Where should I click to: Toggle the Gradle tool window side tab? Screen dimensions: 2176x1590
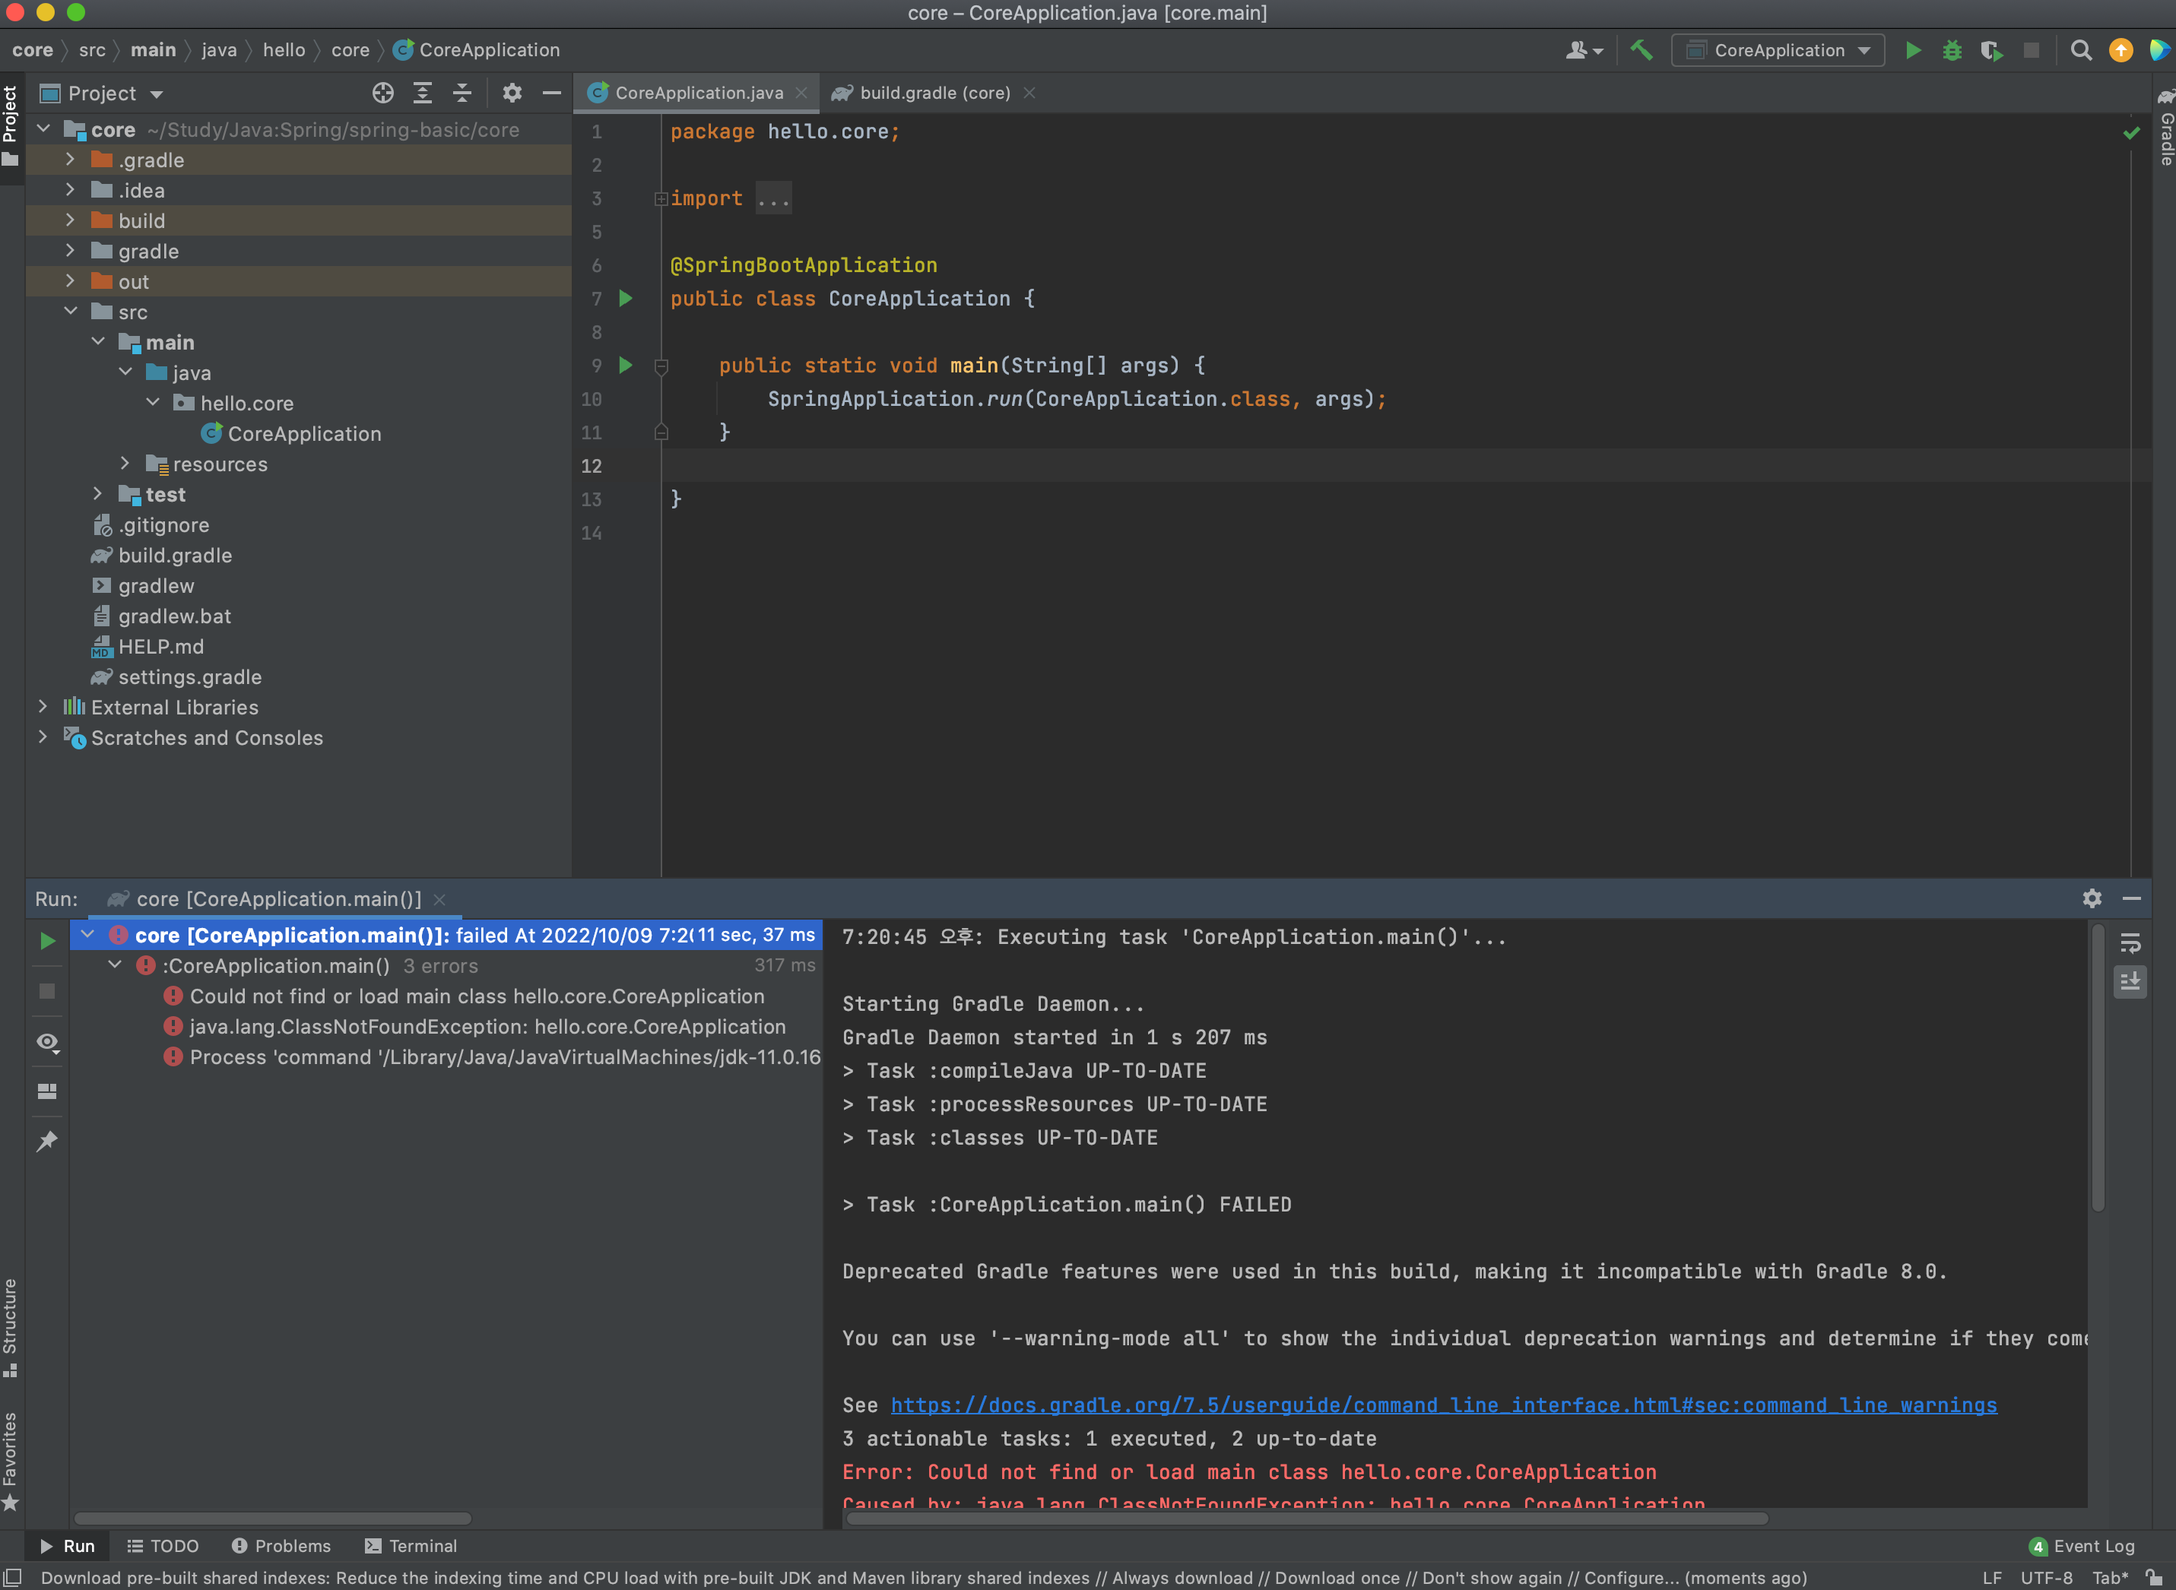pyautogui.click(x=2165, y=128)
